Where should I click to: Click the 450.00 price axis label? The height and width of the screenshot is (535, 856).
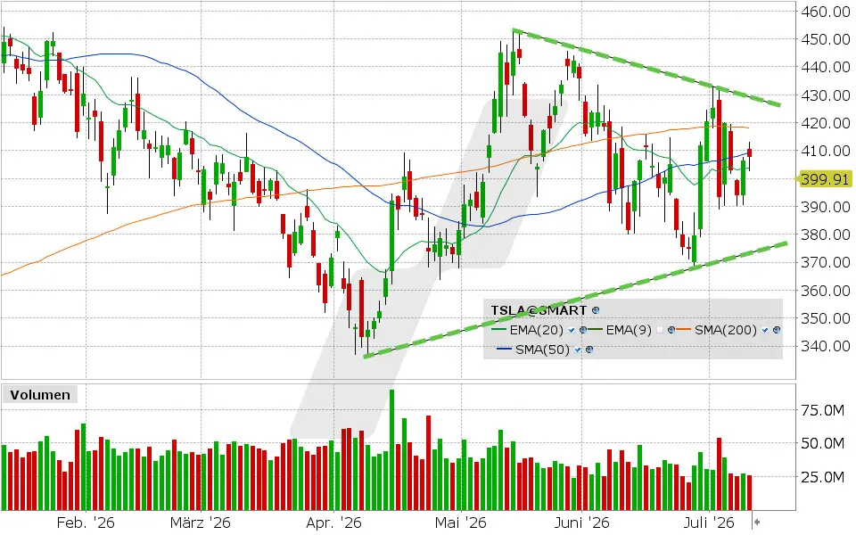pyautogui.click(x=826, y=39)
